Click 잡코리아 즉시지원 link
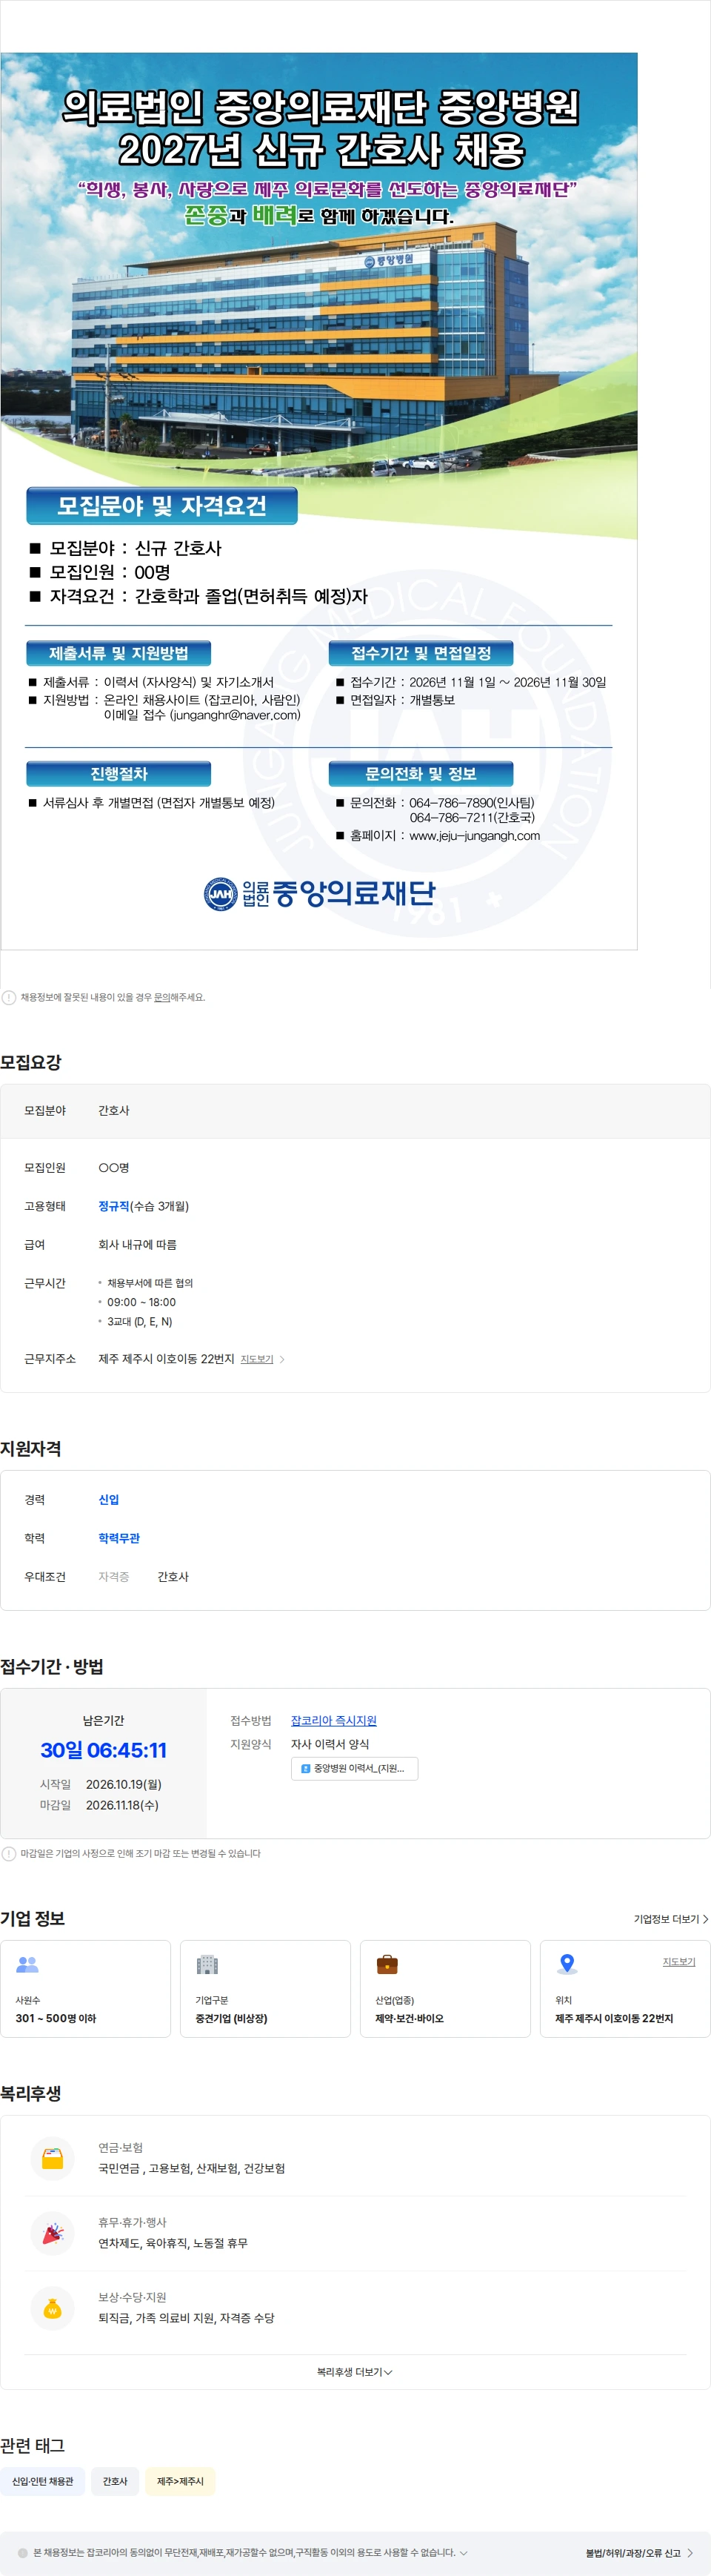 point(333,1720)
